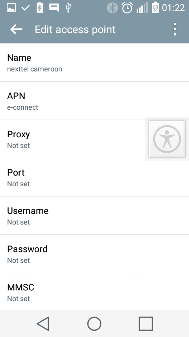This screenshot has height=337, width=189.
Task: Set the Password field
Action: point(94,254)
